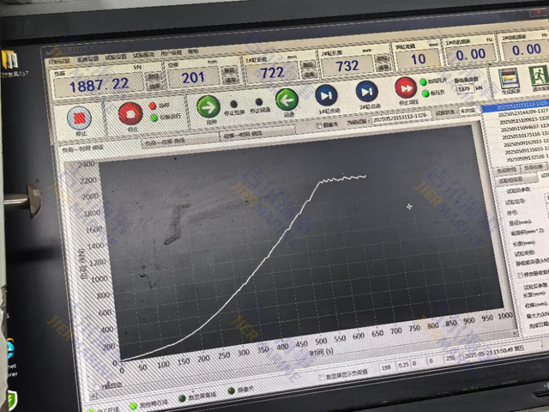Toggle the checkbox above the graph area
Image resolution: width=549 pixels, height=412 pixels.
(x=320, y=124)
